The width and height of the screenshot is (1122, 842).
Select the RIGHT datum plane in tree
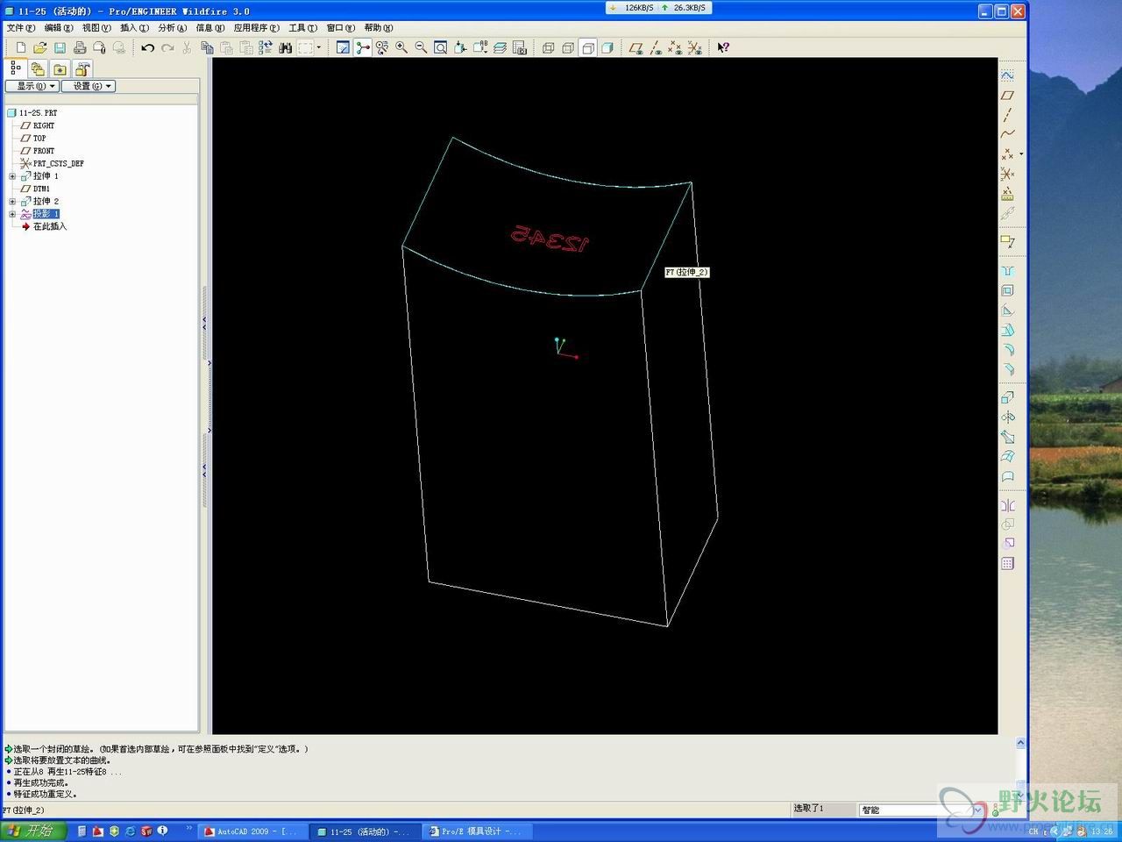tap(38, 125)
